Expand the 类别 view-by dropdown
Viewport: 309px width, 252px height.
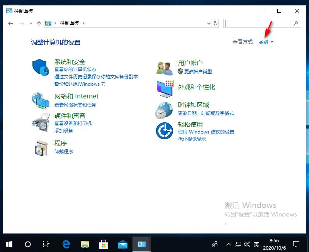pyautogui.click(x=266, y=42)
